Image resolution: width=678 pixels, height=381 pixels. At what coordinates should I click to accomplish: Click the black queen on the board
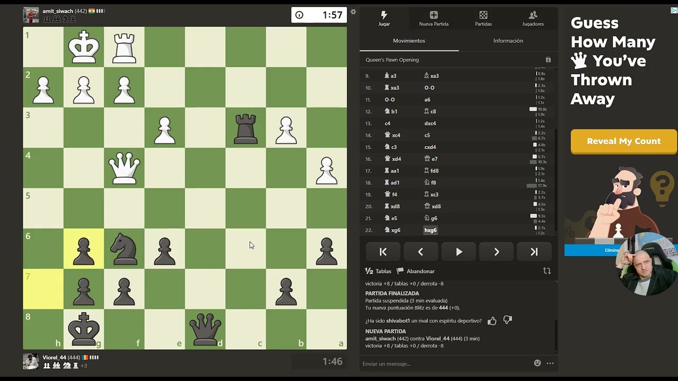tap(205, 329)
